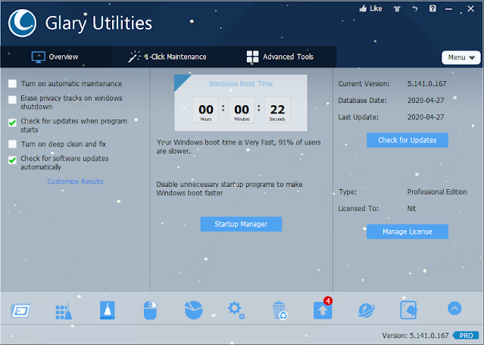Close the Glary Utilities window
This screenshot has height=345, width=484.
[470, 8]
